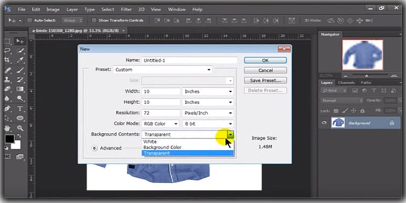Image resolution: width=406 pixels, height=203 pixels.
Task: Select the Eyedropper tool
Action: click(x=20, y=60)
